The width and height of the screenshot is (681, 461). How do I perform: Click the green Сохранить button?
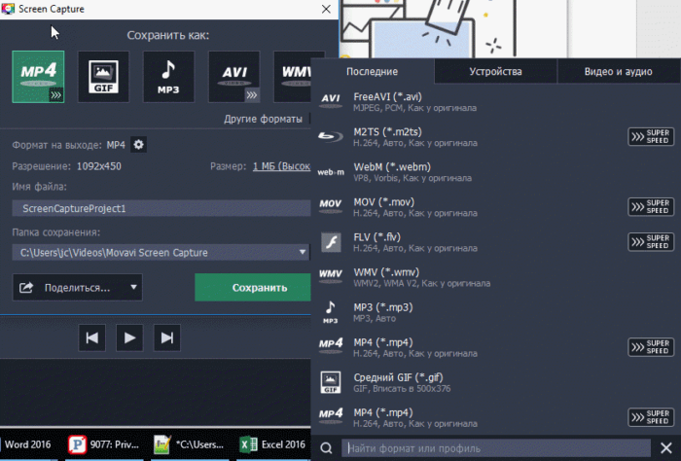[x=253, y=287]
